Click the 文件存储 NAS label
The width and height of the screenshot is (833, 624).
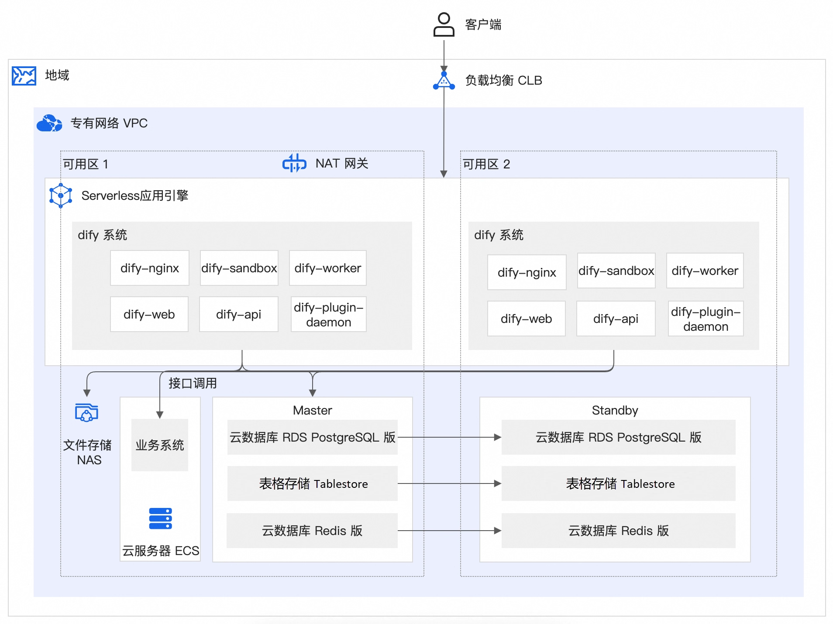[88, 453]
